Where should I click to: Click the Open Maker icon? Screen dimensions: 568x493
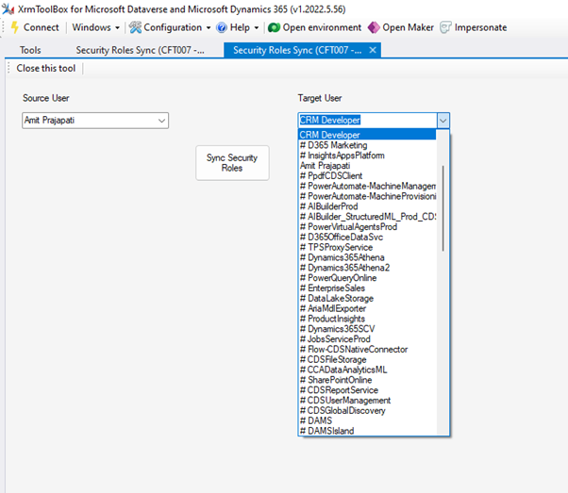point(374,27)
